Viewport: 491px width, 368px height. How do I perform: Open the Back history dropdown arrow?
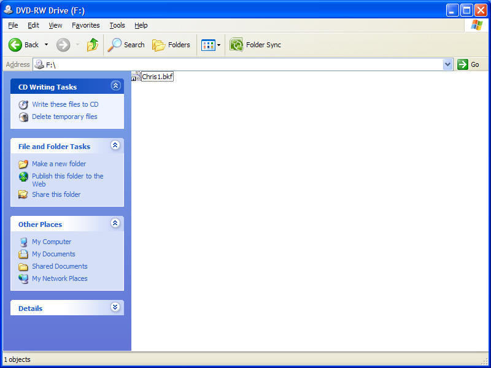click(46, 45)
